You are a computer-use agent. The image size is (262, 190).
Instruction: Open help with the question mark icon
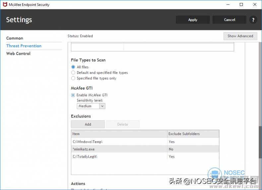point(253,20)
